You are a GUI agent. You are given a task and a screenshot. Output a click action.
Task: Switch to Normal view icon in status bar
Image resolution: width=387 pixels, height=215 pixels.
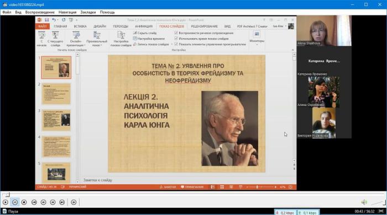(x=213, y=187)
